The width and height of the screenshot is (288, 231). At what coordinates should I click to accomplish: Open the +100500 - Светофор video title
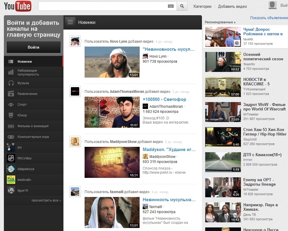coord(164,99)
